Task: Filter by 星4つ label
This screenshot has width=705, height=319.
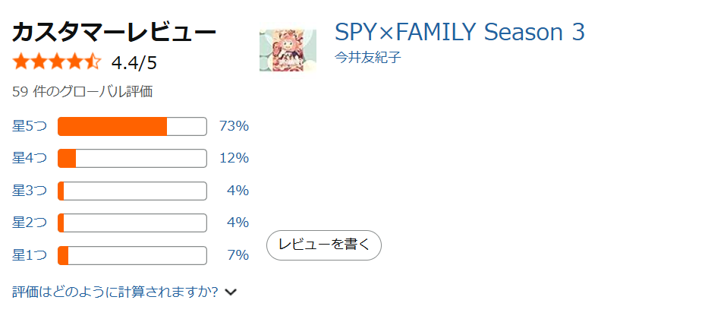Action: click(x=30, y=158)
